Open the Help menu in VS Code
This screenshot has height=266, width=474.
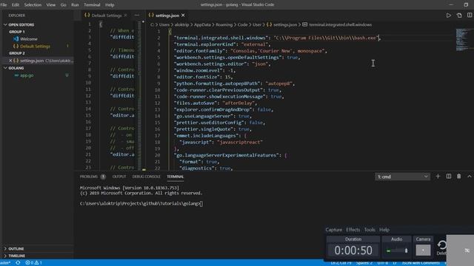[110, 5]
